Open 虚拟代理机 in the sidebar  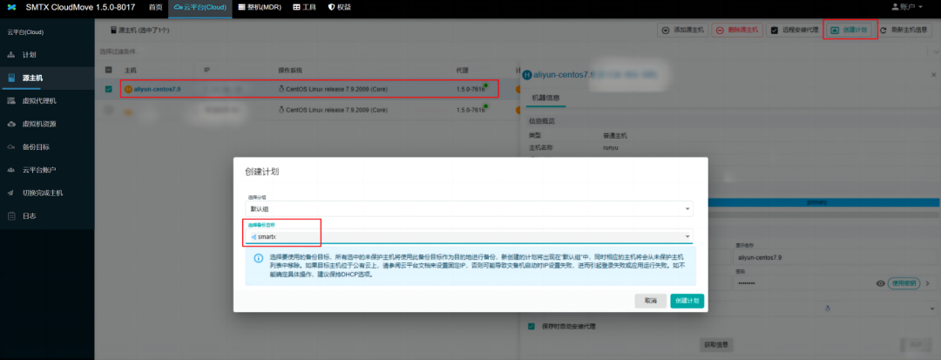click(47, 101)
